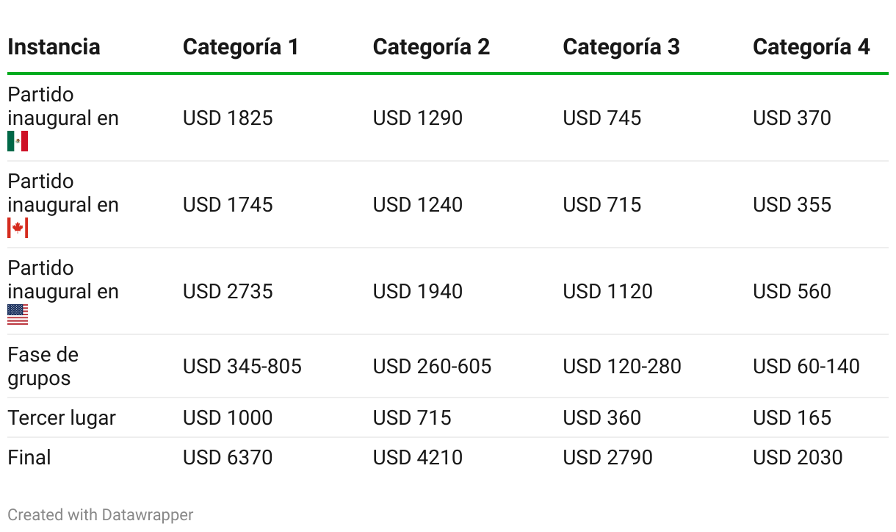This screenshot has height=532, width=896.
Task: Select the Categoría 3 column header
Action: [x=621, y=47]
